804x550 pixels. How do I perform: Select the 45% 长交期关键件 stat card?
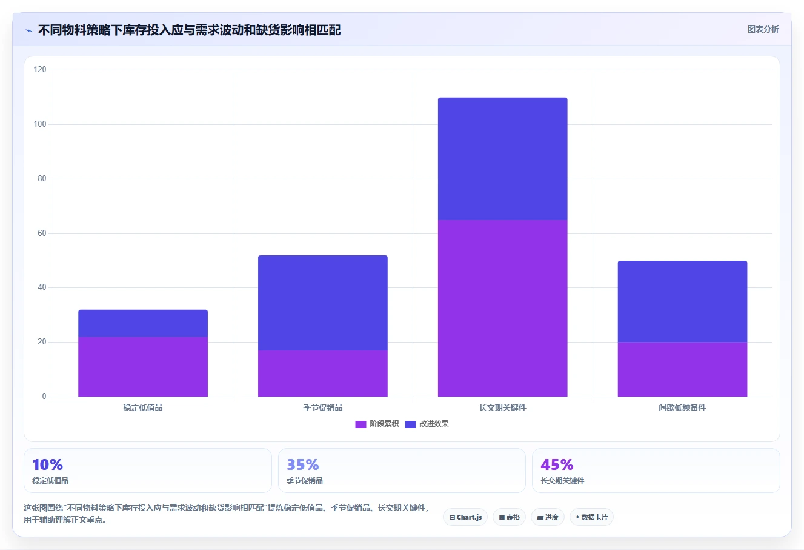[656, 471]
